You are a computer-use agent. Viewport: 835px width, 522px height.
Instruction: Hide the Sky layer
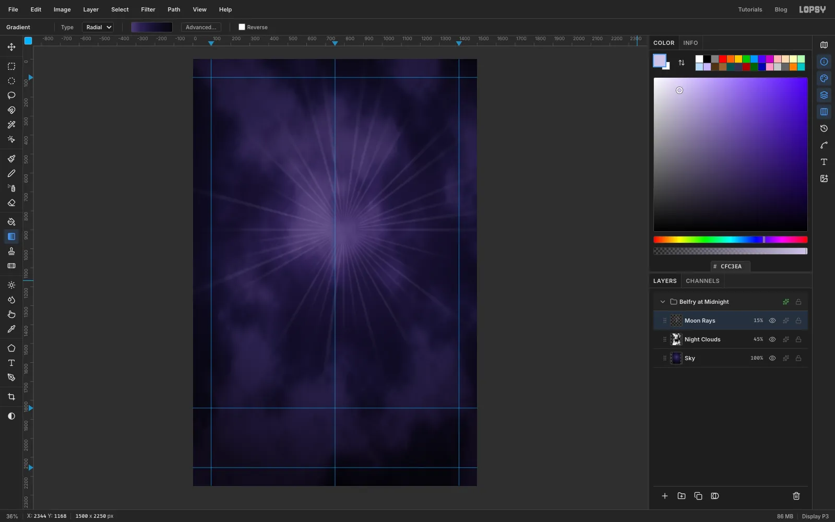(772, 358)
